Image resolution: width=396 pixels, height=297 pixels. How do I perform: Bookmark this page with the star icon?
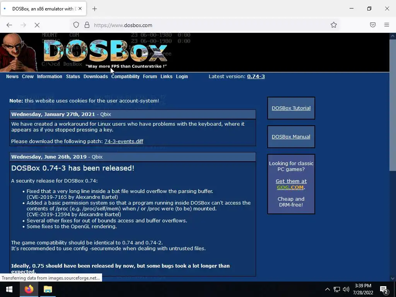[x=334, y=25]
